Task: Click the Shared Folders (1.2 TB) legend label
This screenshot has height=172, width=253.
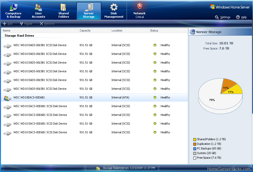Action: (x=211, y=139)
